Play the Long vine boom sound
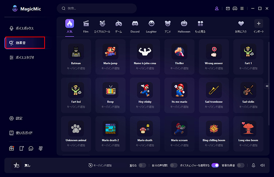 pyautogui.click(x=248, y=129)
